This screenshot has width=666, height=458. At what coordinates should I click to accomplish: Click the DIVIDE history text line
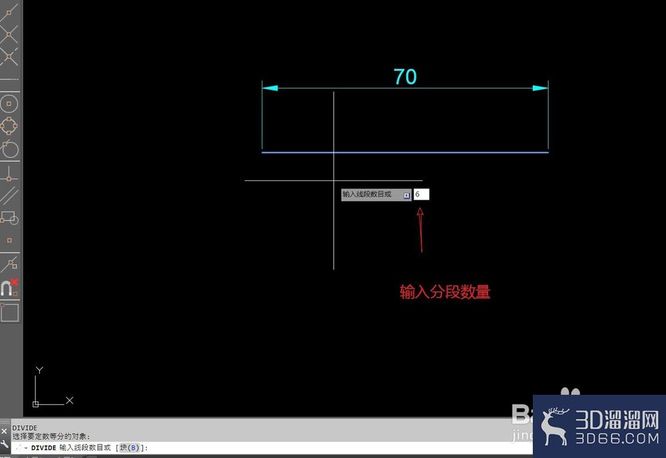tap(25, 428)
